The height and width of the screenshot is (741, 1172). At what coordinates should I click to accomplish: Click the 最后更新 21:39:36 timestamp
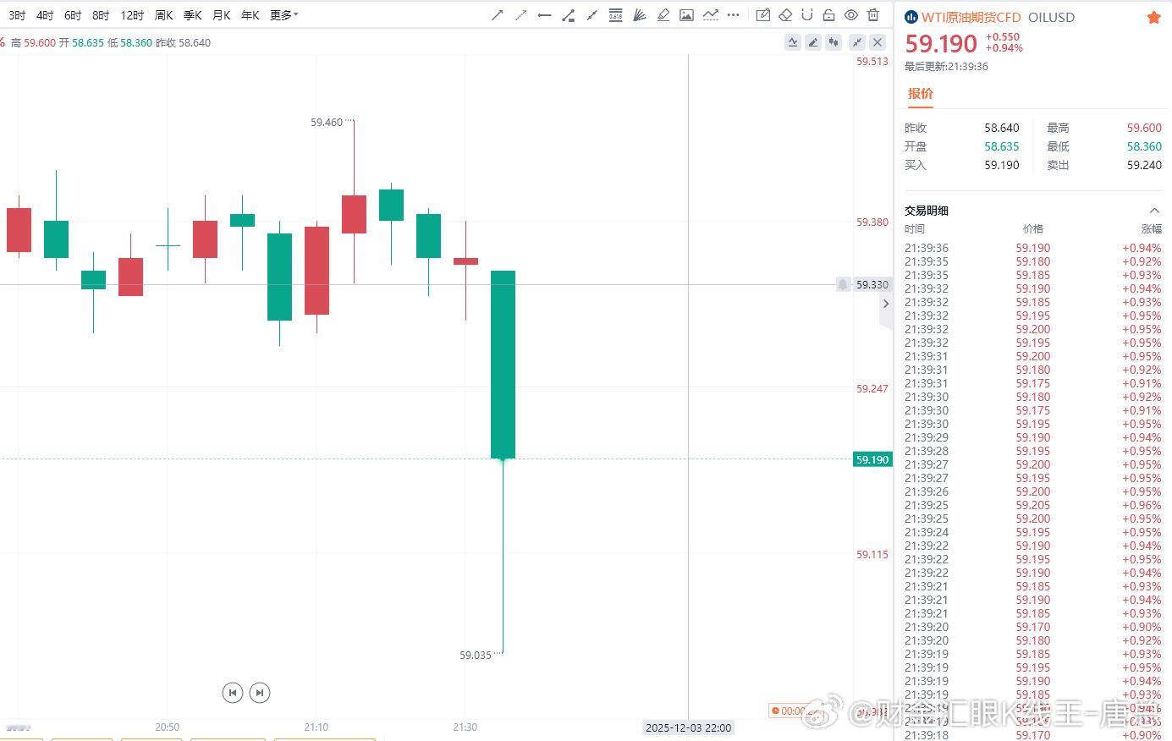tap(946, 67)
